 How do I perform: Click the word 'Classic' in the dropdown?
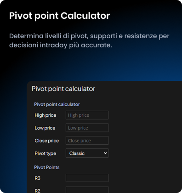[77, 153]
